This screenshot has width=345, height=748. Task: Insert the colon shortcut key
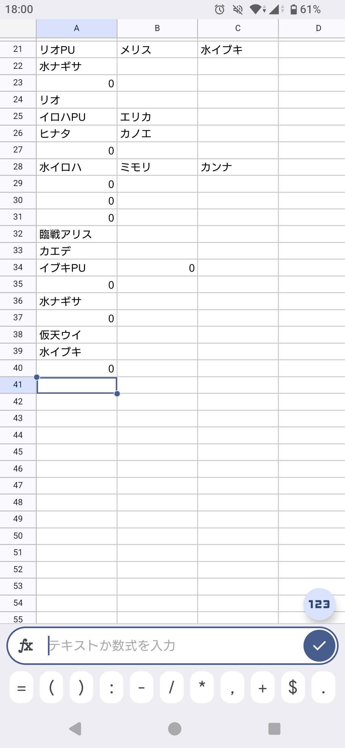pos(111,687)
